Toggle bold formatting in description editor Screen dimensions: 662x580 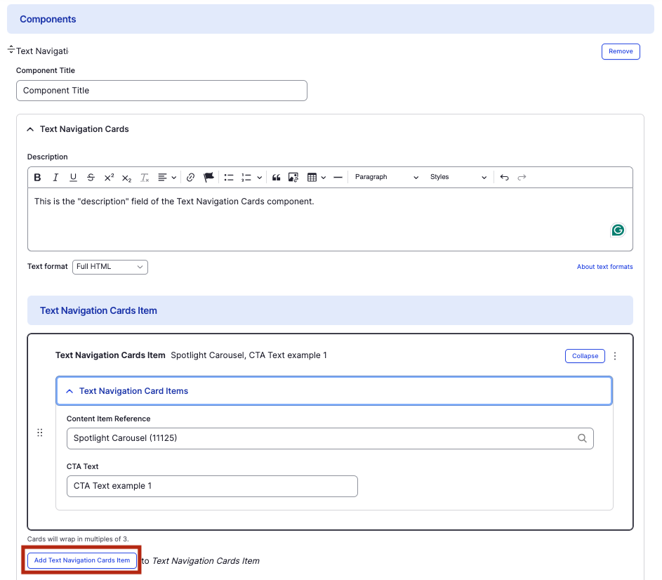(x=38, y=178)
